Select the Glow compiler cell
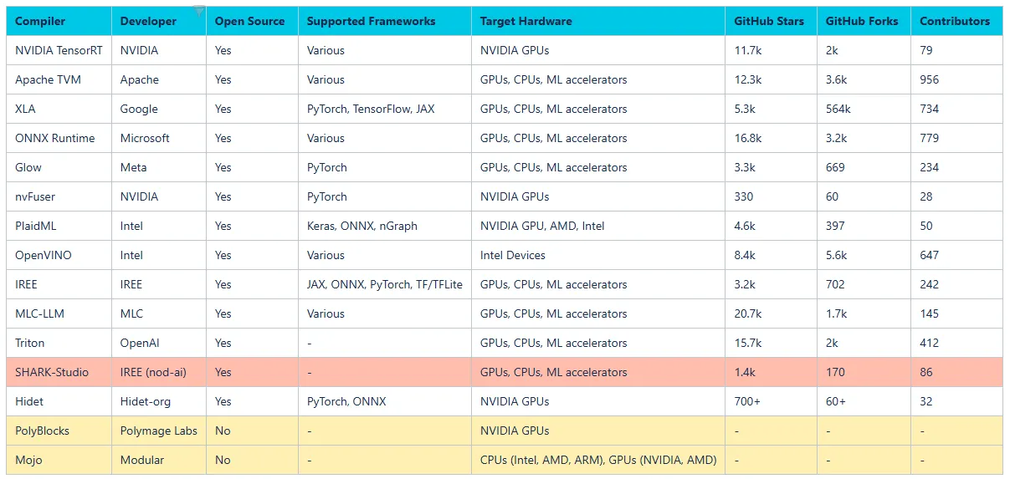 (59, 167)
